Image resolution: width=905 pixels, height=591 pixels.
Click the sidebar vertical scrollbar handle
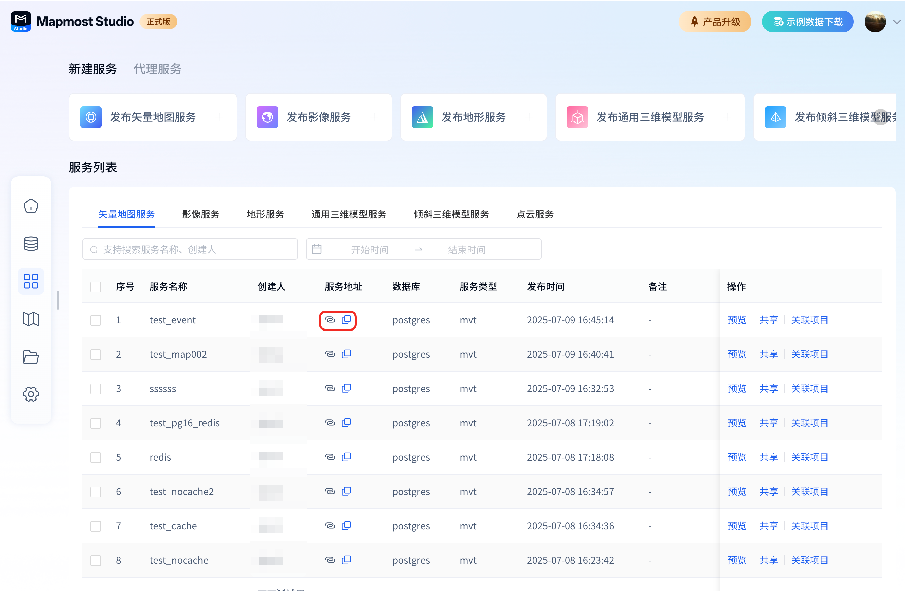58,300
